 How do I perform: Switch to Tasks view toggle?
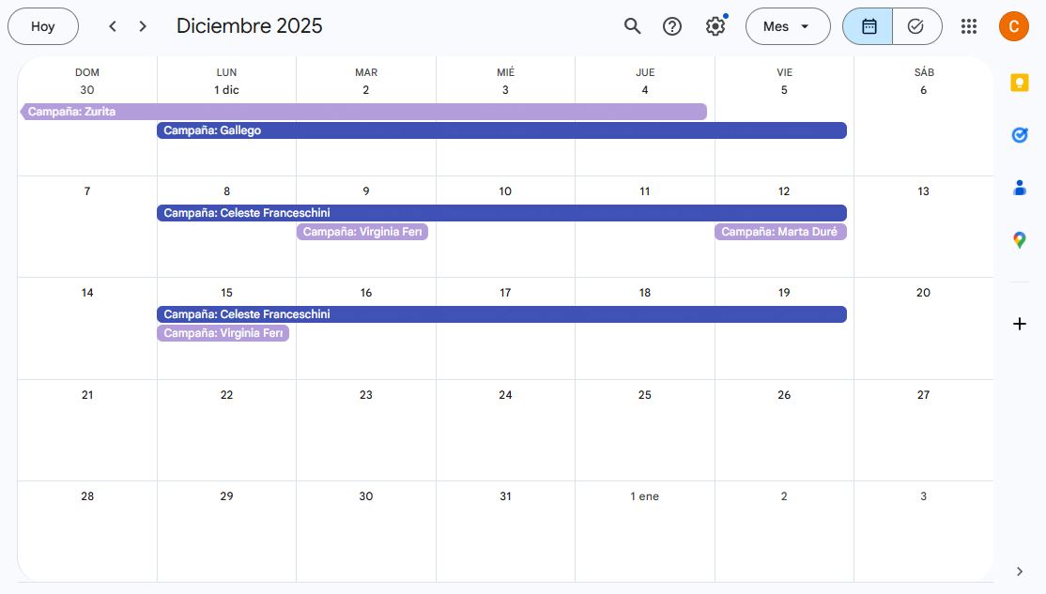pyautogui.click(x=916, y=26)
